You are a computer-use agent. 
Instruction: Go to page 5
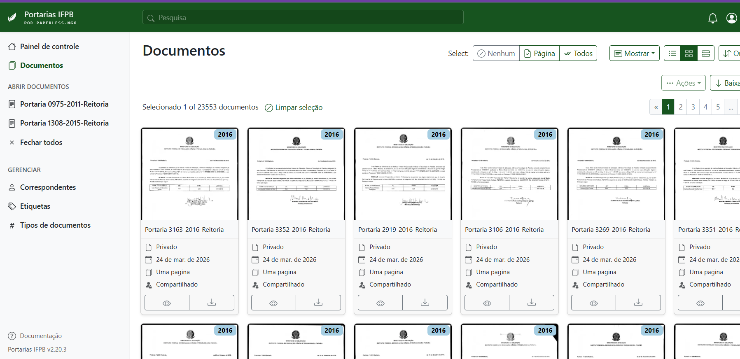tap(718, 107)
